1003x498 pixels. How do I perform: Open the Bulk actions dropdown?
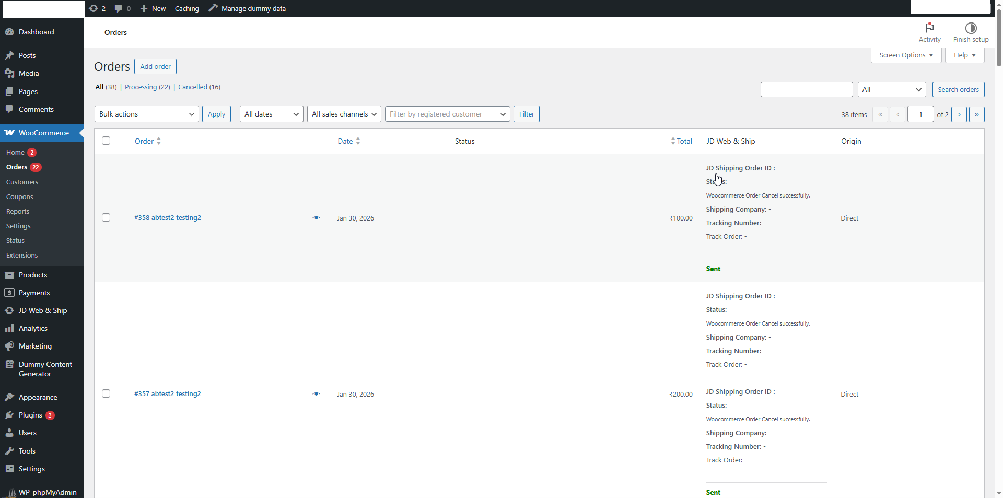pos(147,114)
